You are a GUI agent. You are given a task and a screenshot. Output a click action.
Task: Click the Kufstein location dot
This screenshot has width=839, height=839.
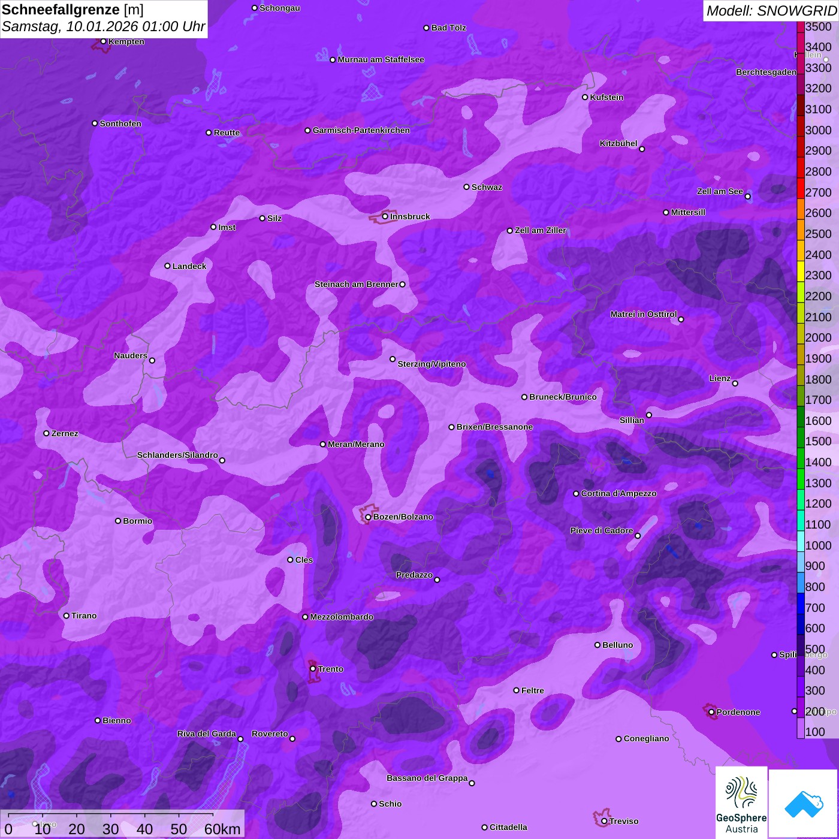585,97
